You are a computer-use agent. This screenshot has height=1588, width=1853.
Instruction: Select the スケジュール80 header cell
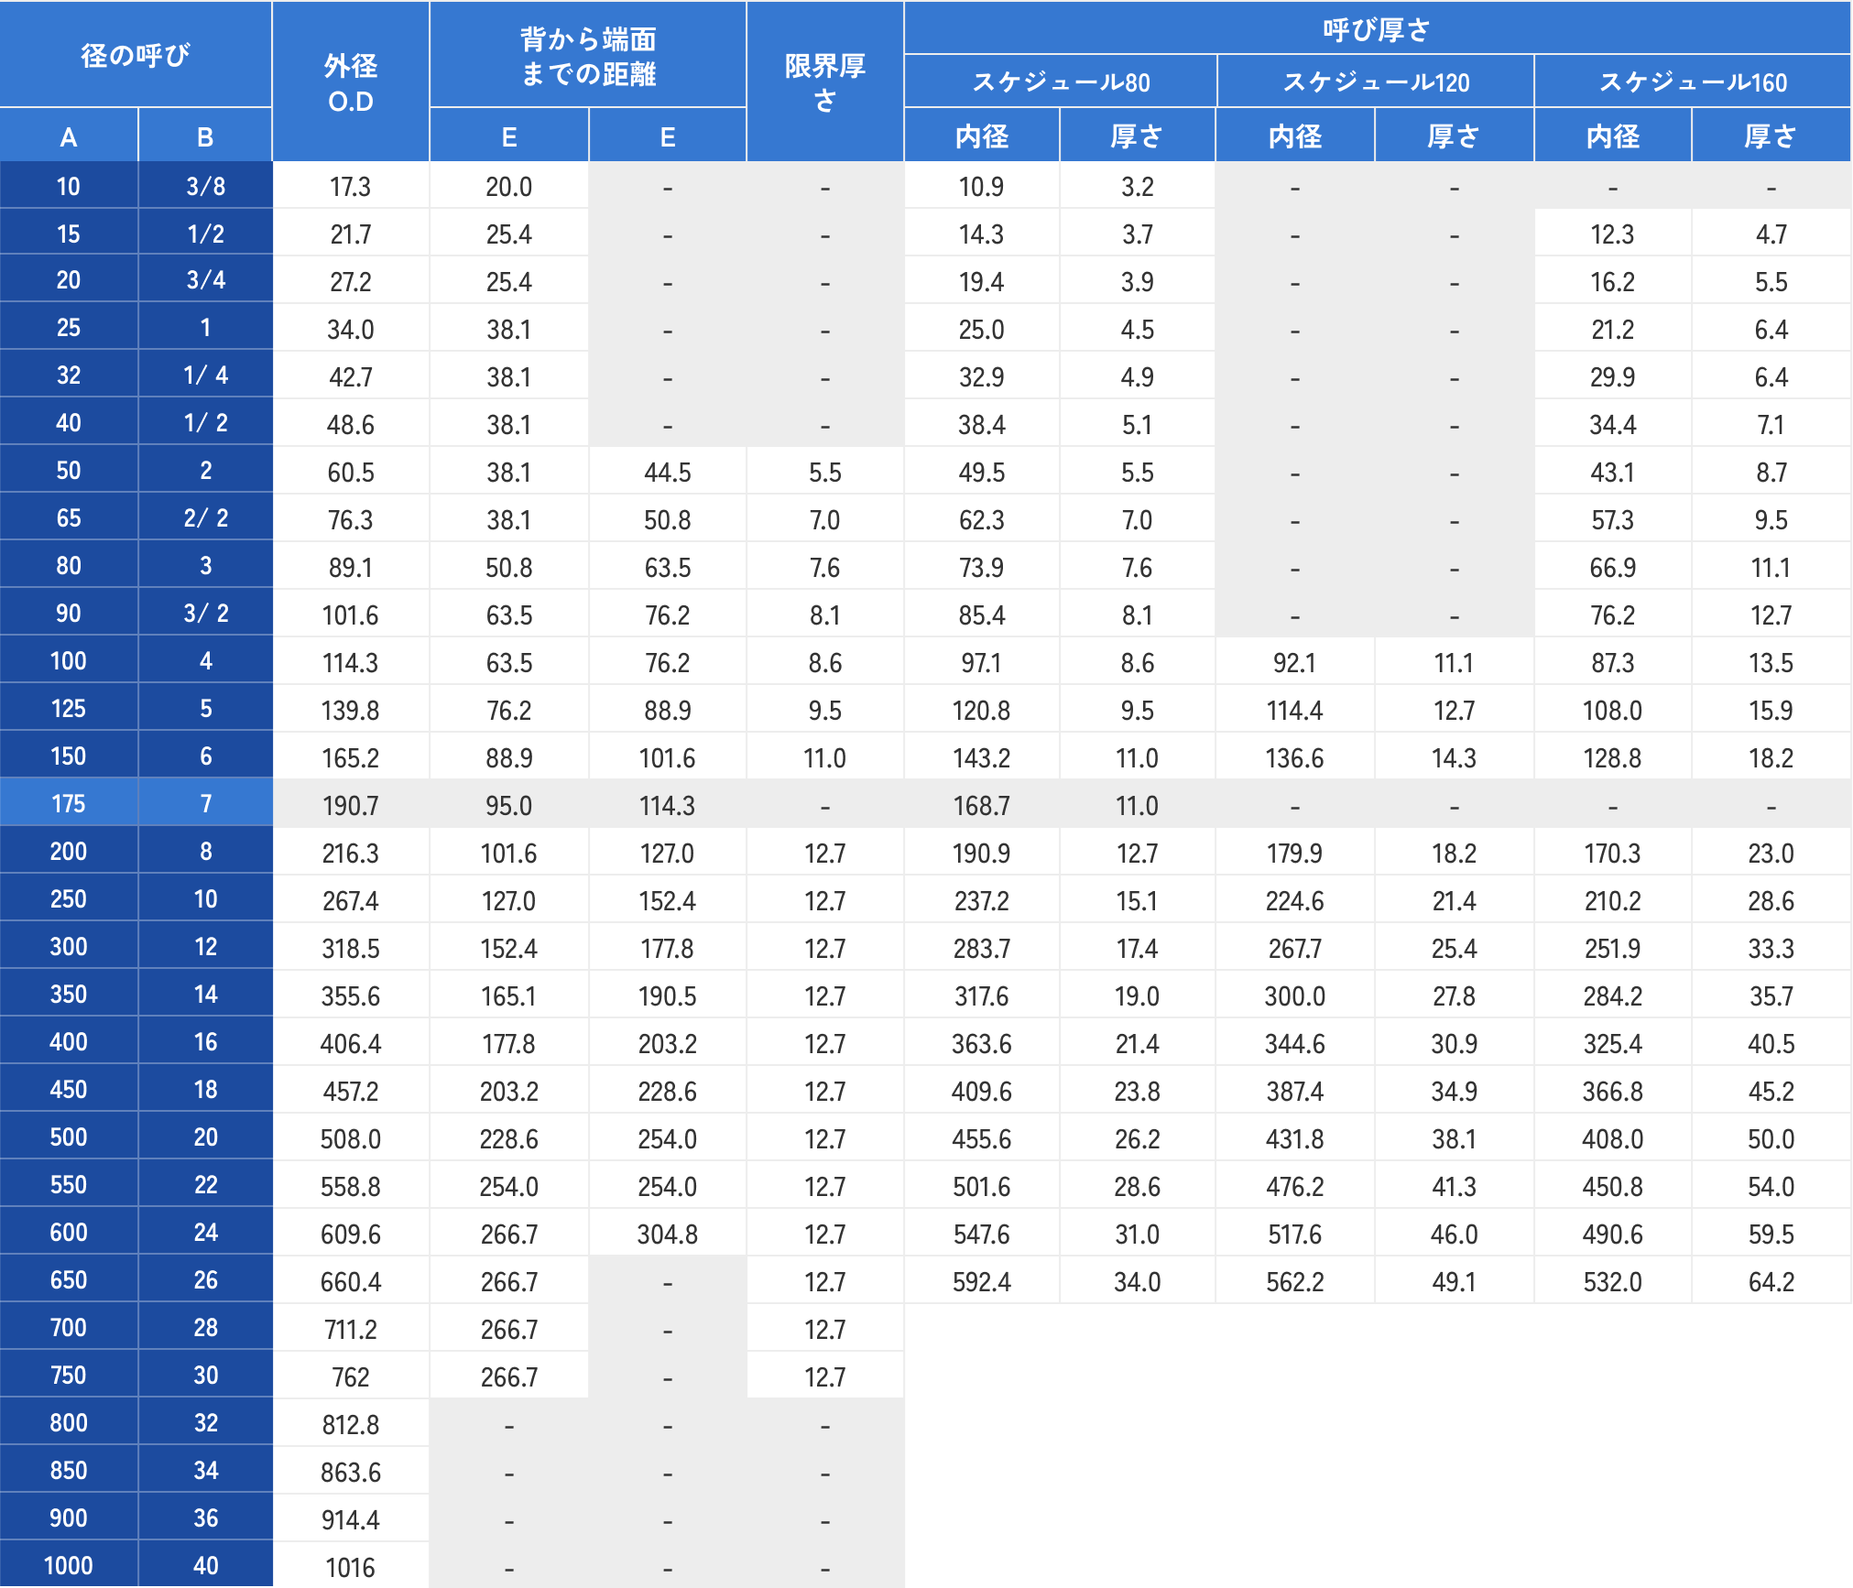[x=1060, y=82]
